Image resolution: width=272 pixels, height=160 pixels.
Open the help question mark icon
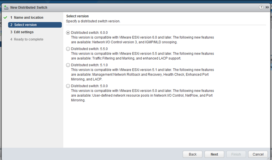[261, 7]
